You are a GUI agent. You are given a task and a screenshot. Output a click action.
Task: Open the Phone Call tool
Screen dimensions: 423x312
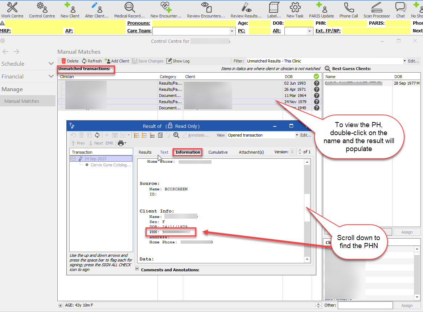[x=349, y=10]
